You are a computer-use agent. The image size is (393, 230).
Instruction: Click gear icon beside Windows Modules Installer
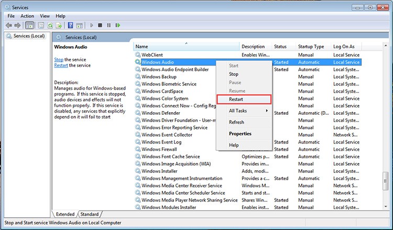(138, 207)
